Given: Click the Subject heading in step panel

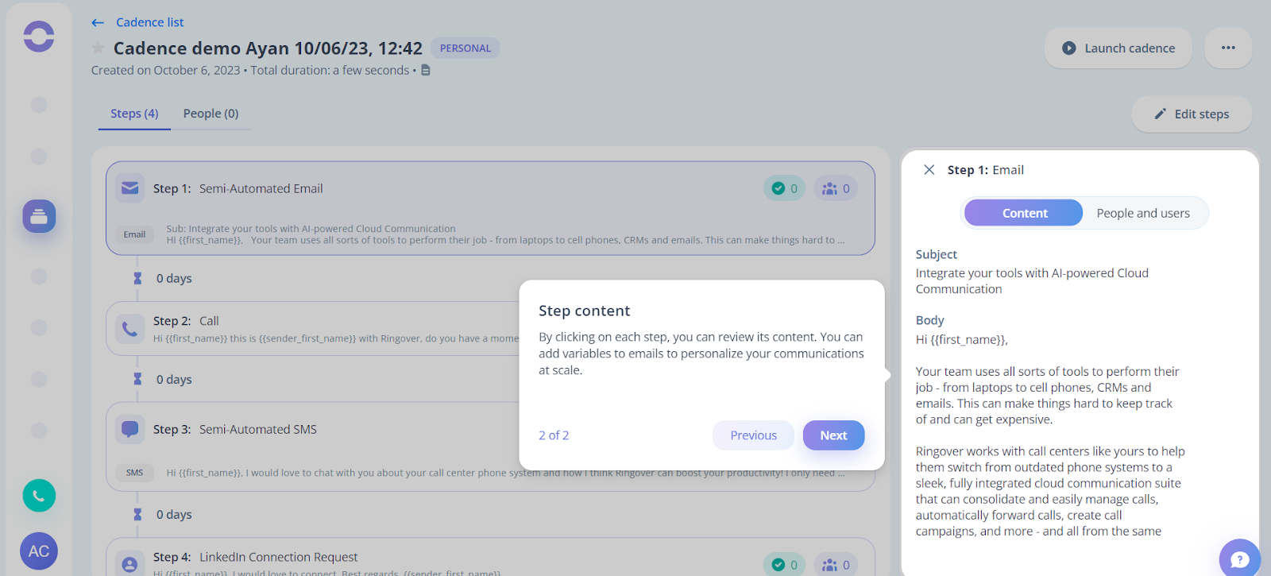Looking at the screenshot, I should pyautogui.click(x=936, y=254).
